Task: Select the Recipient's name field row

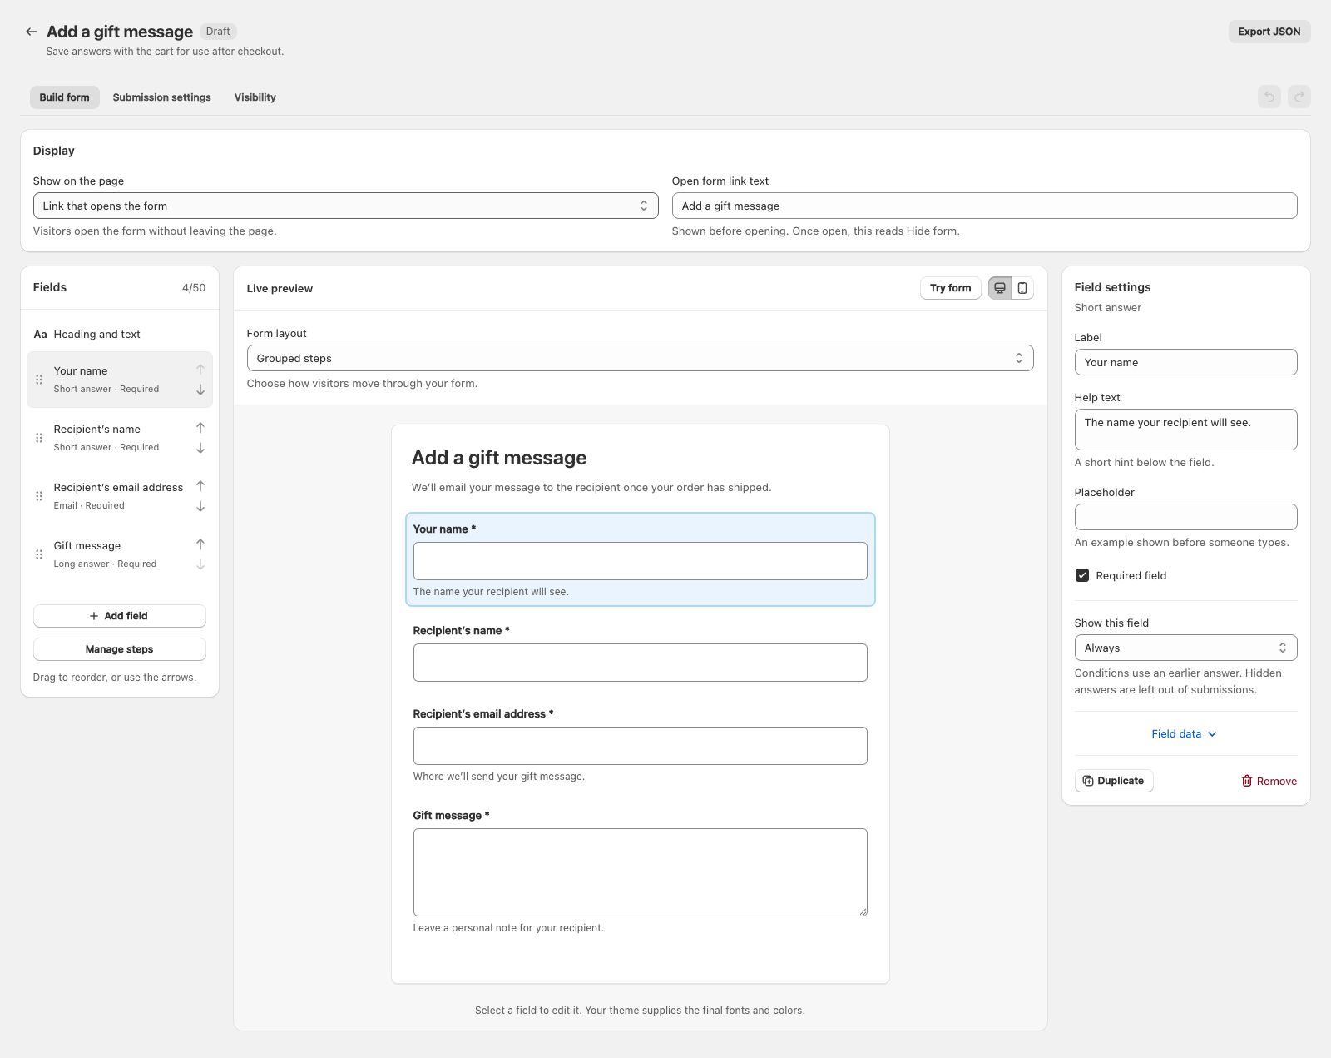Action: pyautogui.click(x=119, y=438)
